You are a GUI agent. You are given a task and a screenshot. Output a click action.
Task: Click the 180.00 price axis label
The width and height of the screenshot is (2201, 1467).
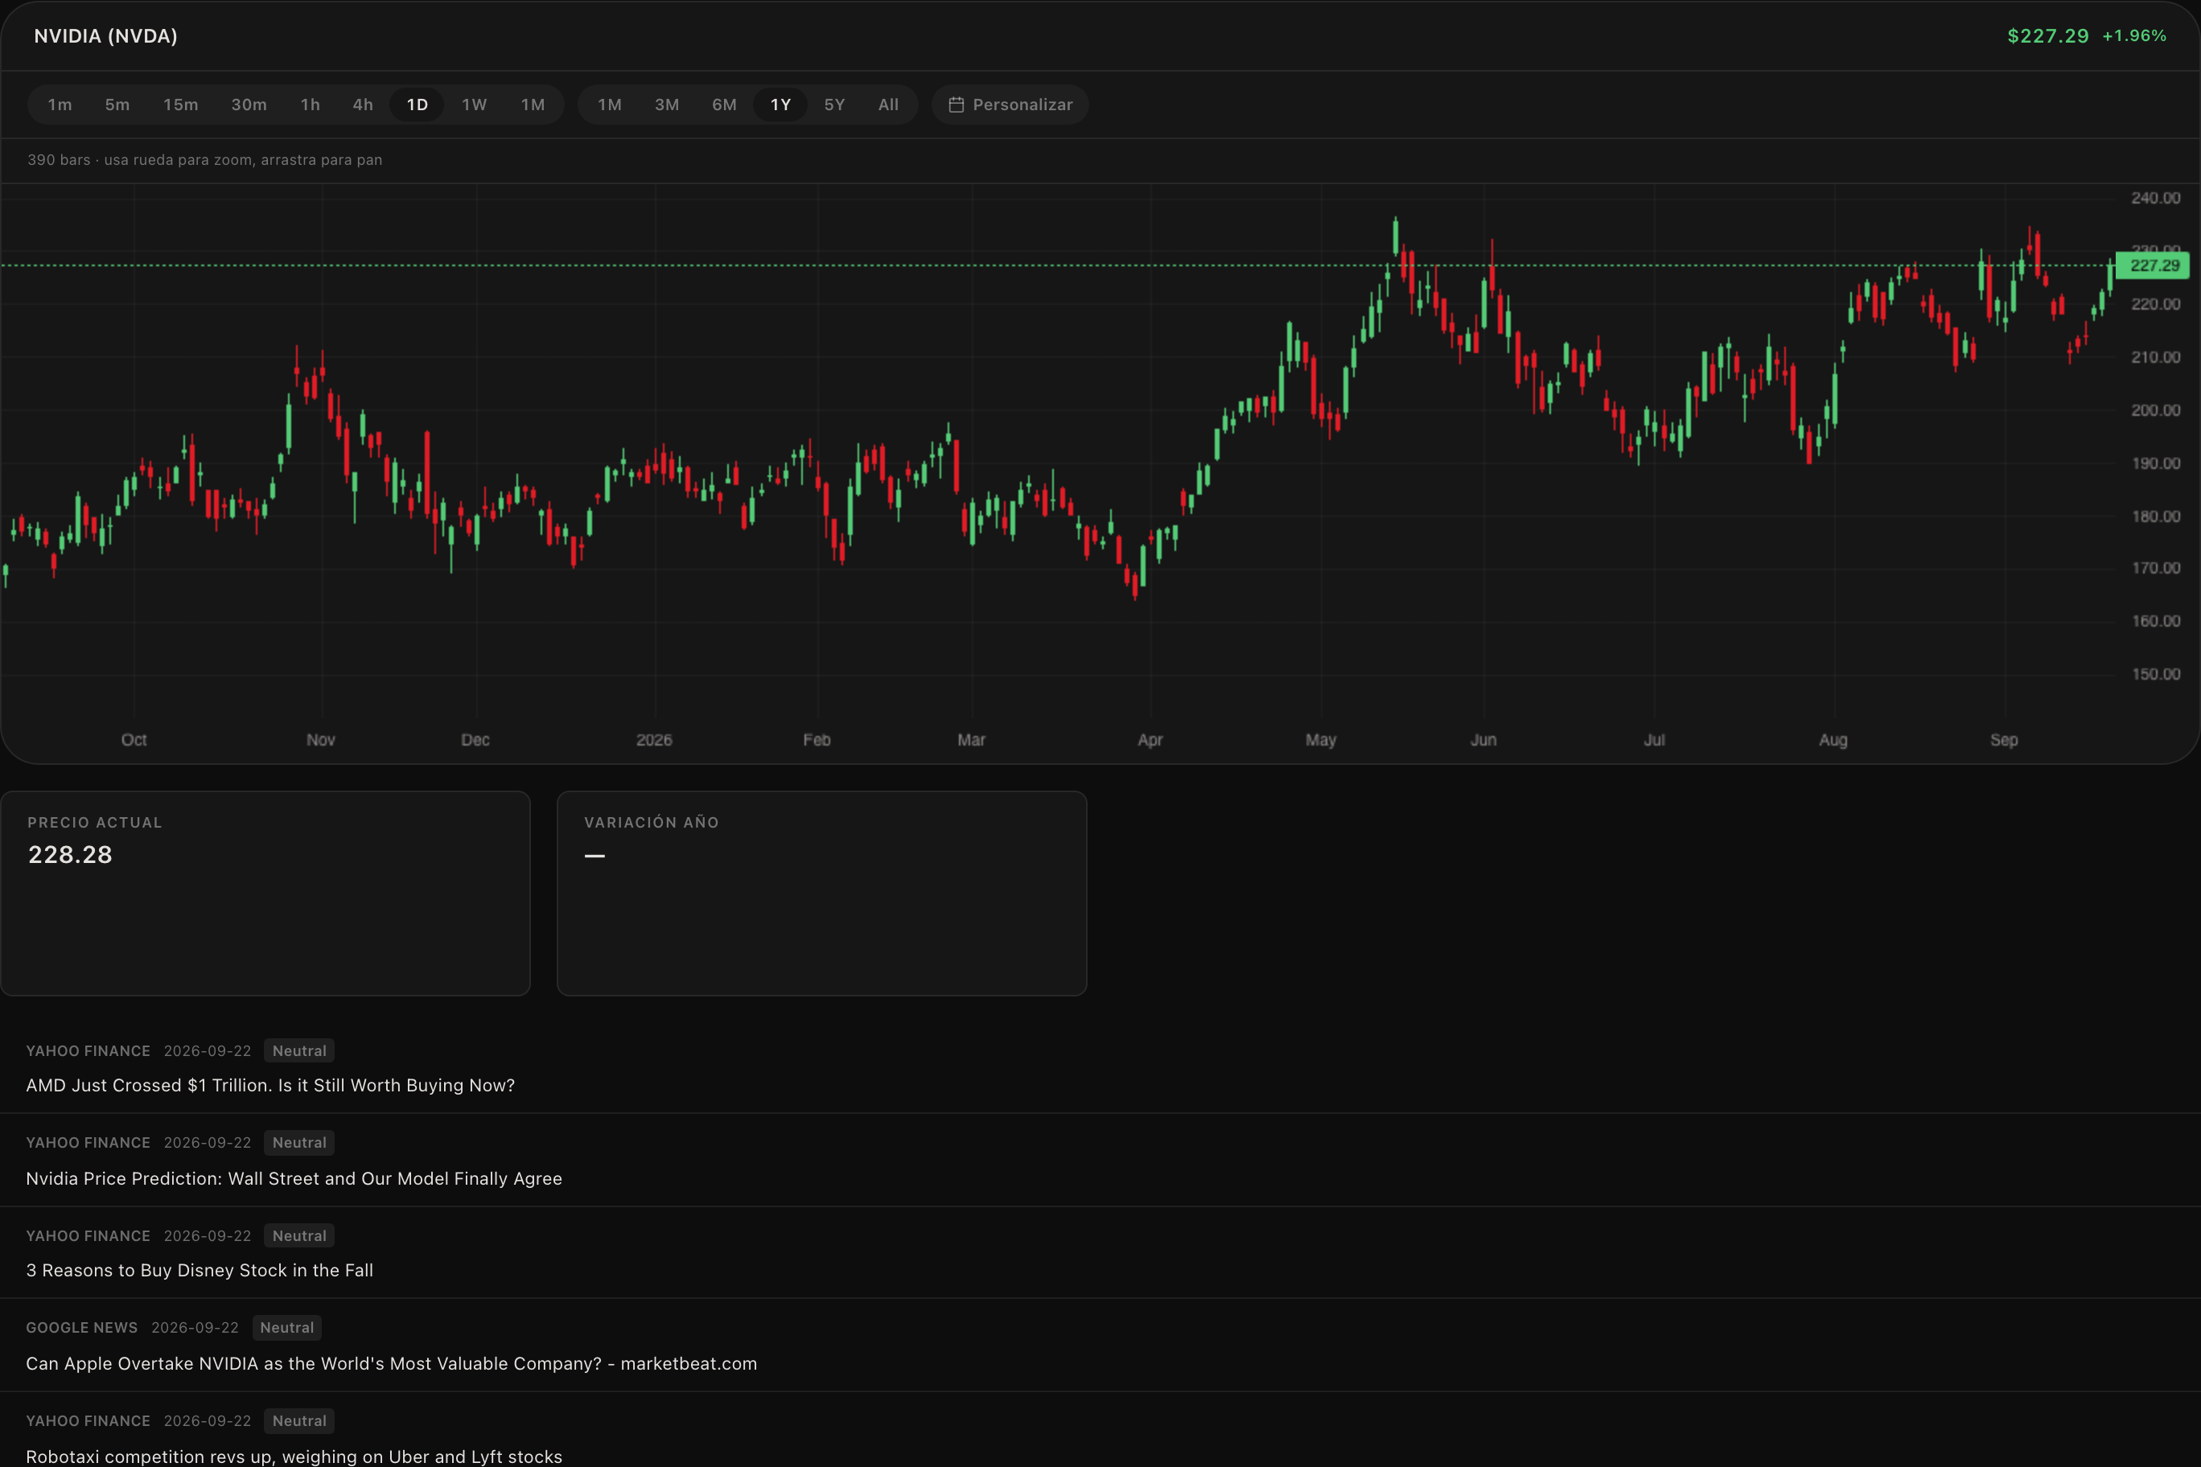point(2155,516)
